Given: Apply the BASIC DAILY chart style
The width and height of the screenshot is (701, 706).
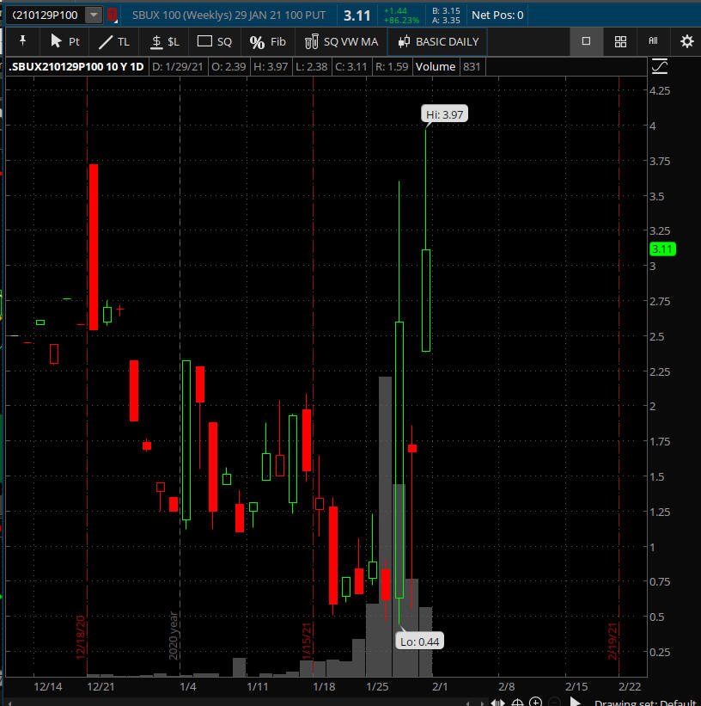Looking at the screenshot, I should click(438, 42).
